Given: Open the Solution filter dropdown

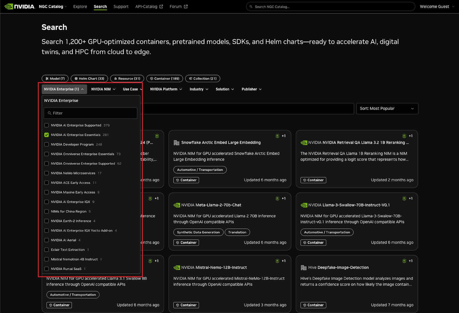Looking at the screenshot, I should point(225,89).
